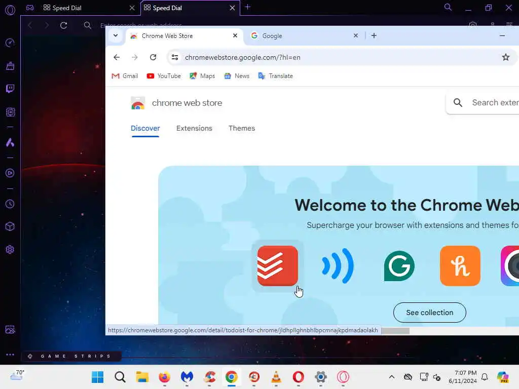Open File Explorer from taskbar
Viewport: 519px width, 389px height.
pyautogui.click(x=142, y=377)
